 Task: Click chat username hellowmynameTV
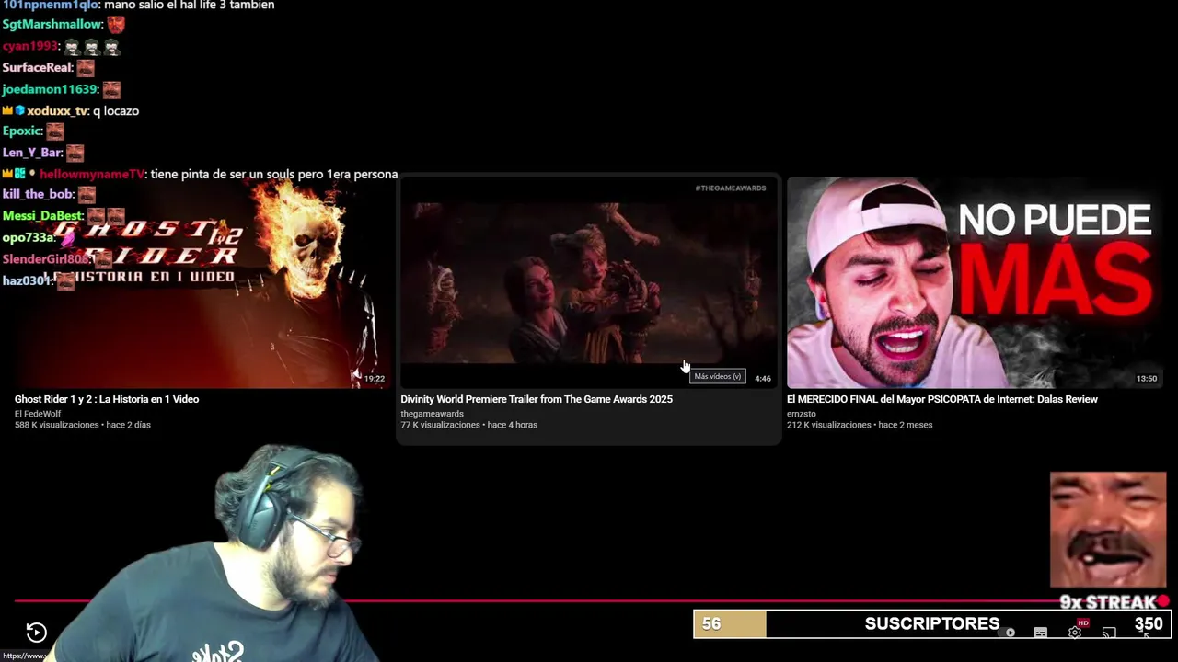pyautogui.click(x=92, y=174)
